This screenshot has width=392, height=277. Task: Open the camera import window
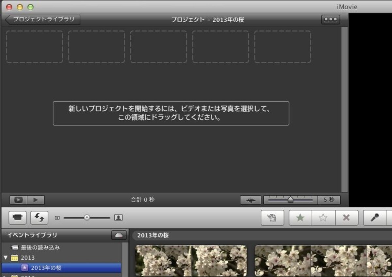[18, 218]
